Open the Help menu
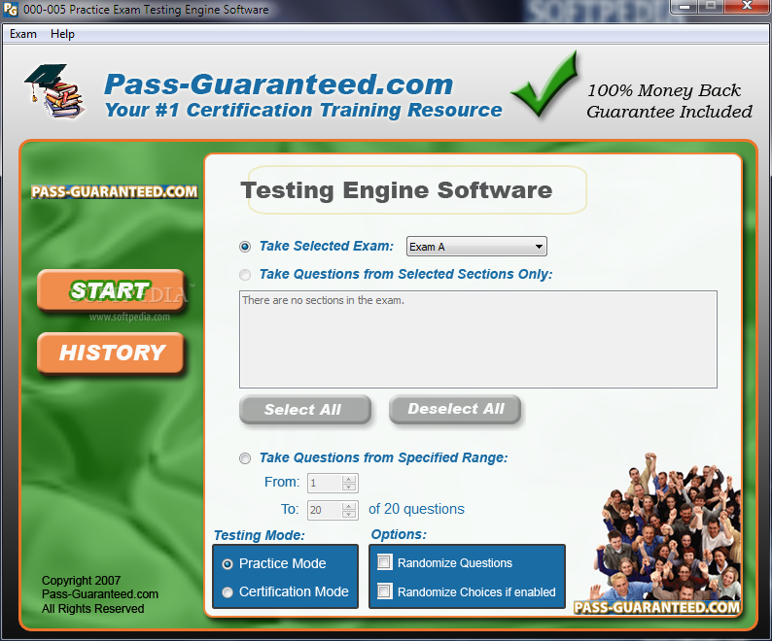772x641 pixels. (62, 34)
